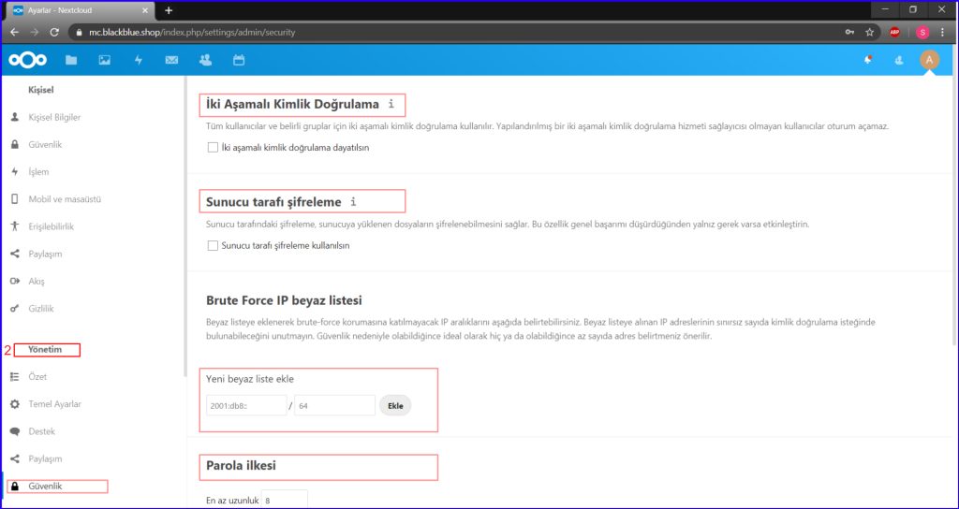Open the Calendar icon in header
The image size is (959, 509).
[x=239, y=60]
